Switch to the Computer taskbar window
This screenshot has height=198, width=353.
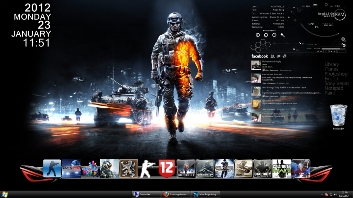[x=146, y=194]
